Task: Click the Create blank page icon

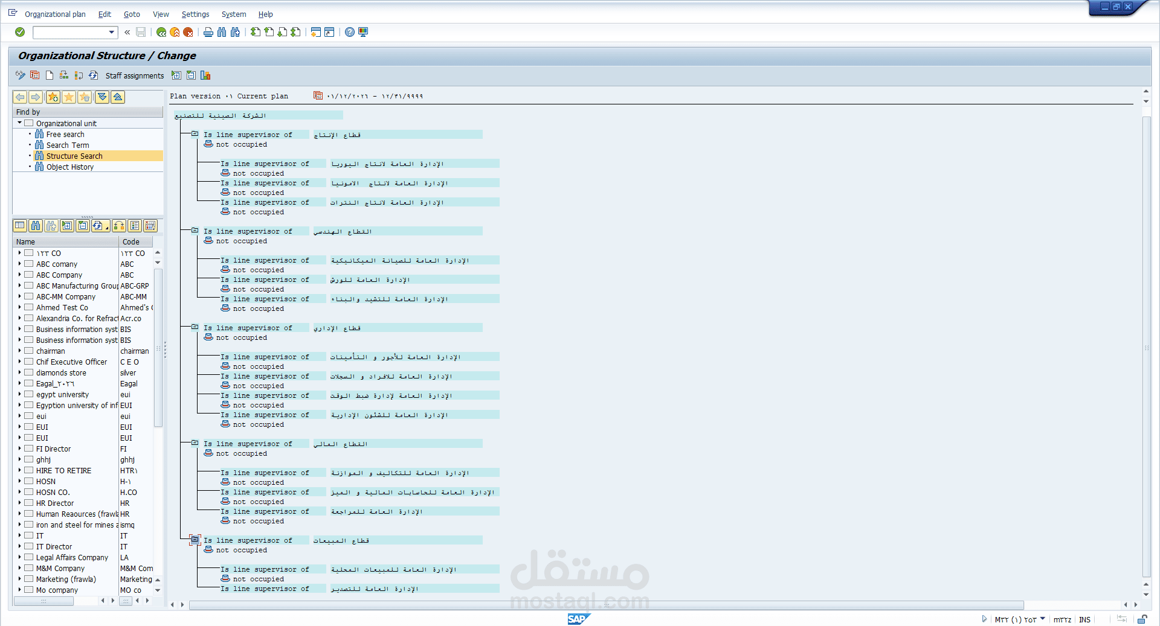Action: click(50, 75)
